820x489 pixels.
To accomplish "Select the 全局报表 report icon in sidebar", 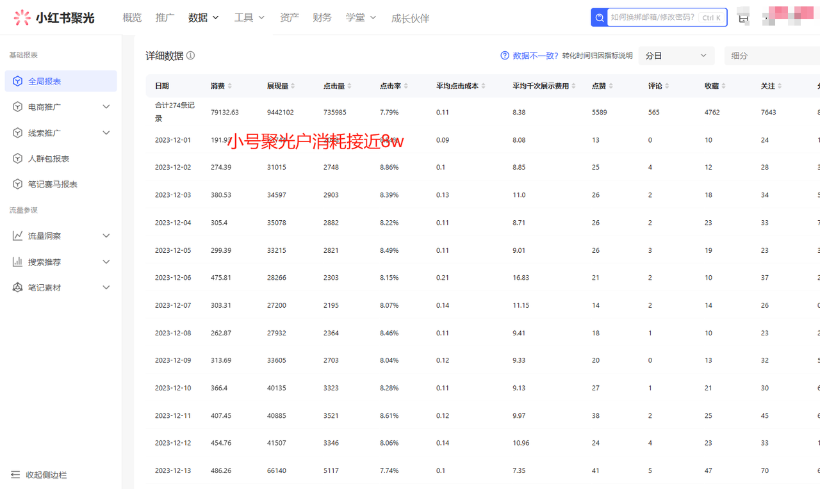I will [x=18, y=81].
